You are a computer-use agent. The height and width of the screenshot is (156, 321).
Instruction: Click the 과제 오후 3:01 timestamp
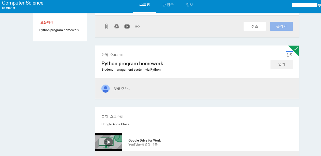[x=112, y=55]
